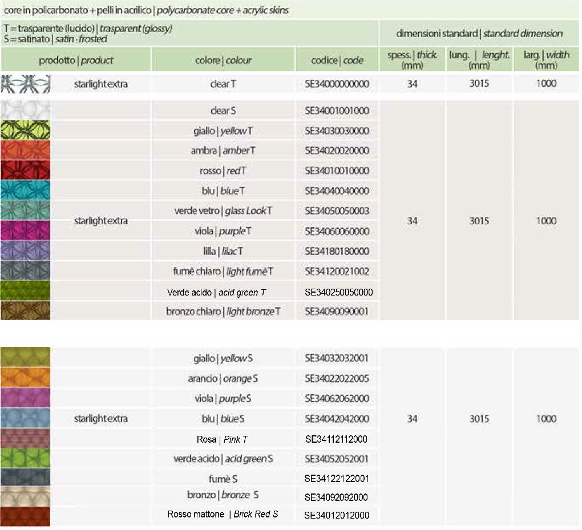Click the 'arancio | orange S' colour name
Viewport: 582px width, 530px height.
[x=223, y=379]
